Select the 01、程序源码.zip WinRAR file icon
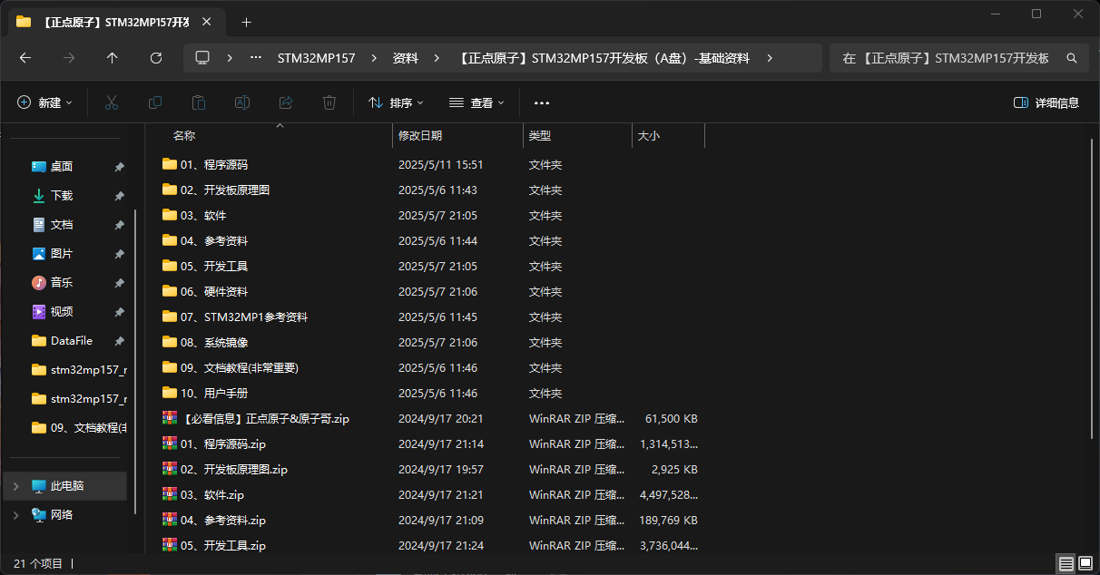 [170, 443]
